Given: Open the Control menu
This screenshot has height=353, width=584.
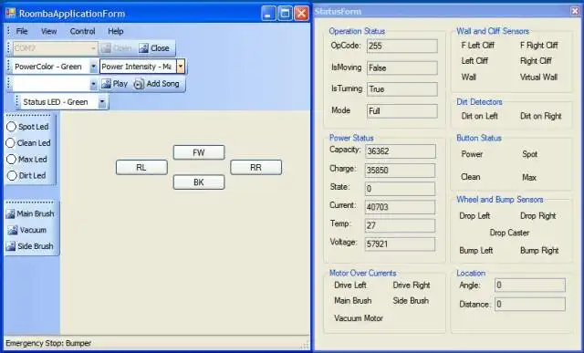Looking at the screenshot, I should (x=82, y=31).
